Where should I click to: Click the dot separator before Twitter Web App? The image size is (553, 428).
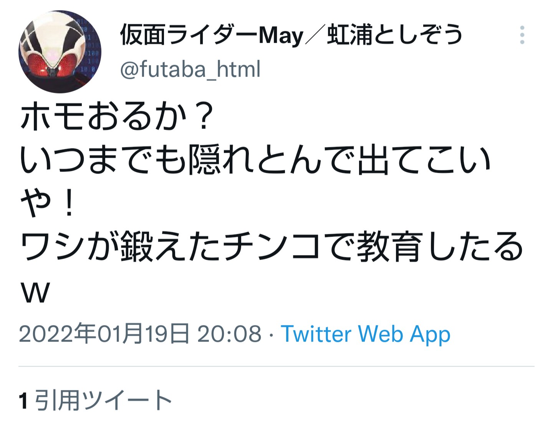click(x=272, y=334)
